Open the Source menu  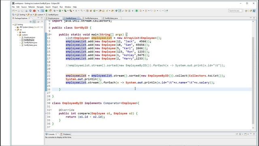coord(24,7)
